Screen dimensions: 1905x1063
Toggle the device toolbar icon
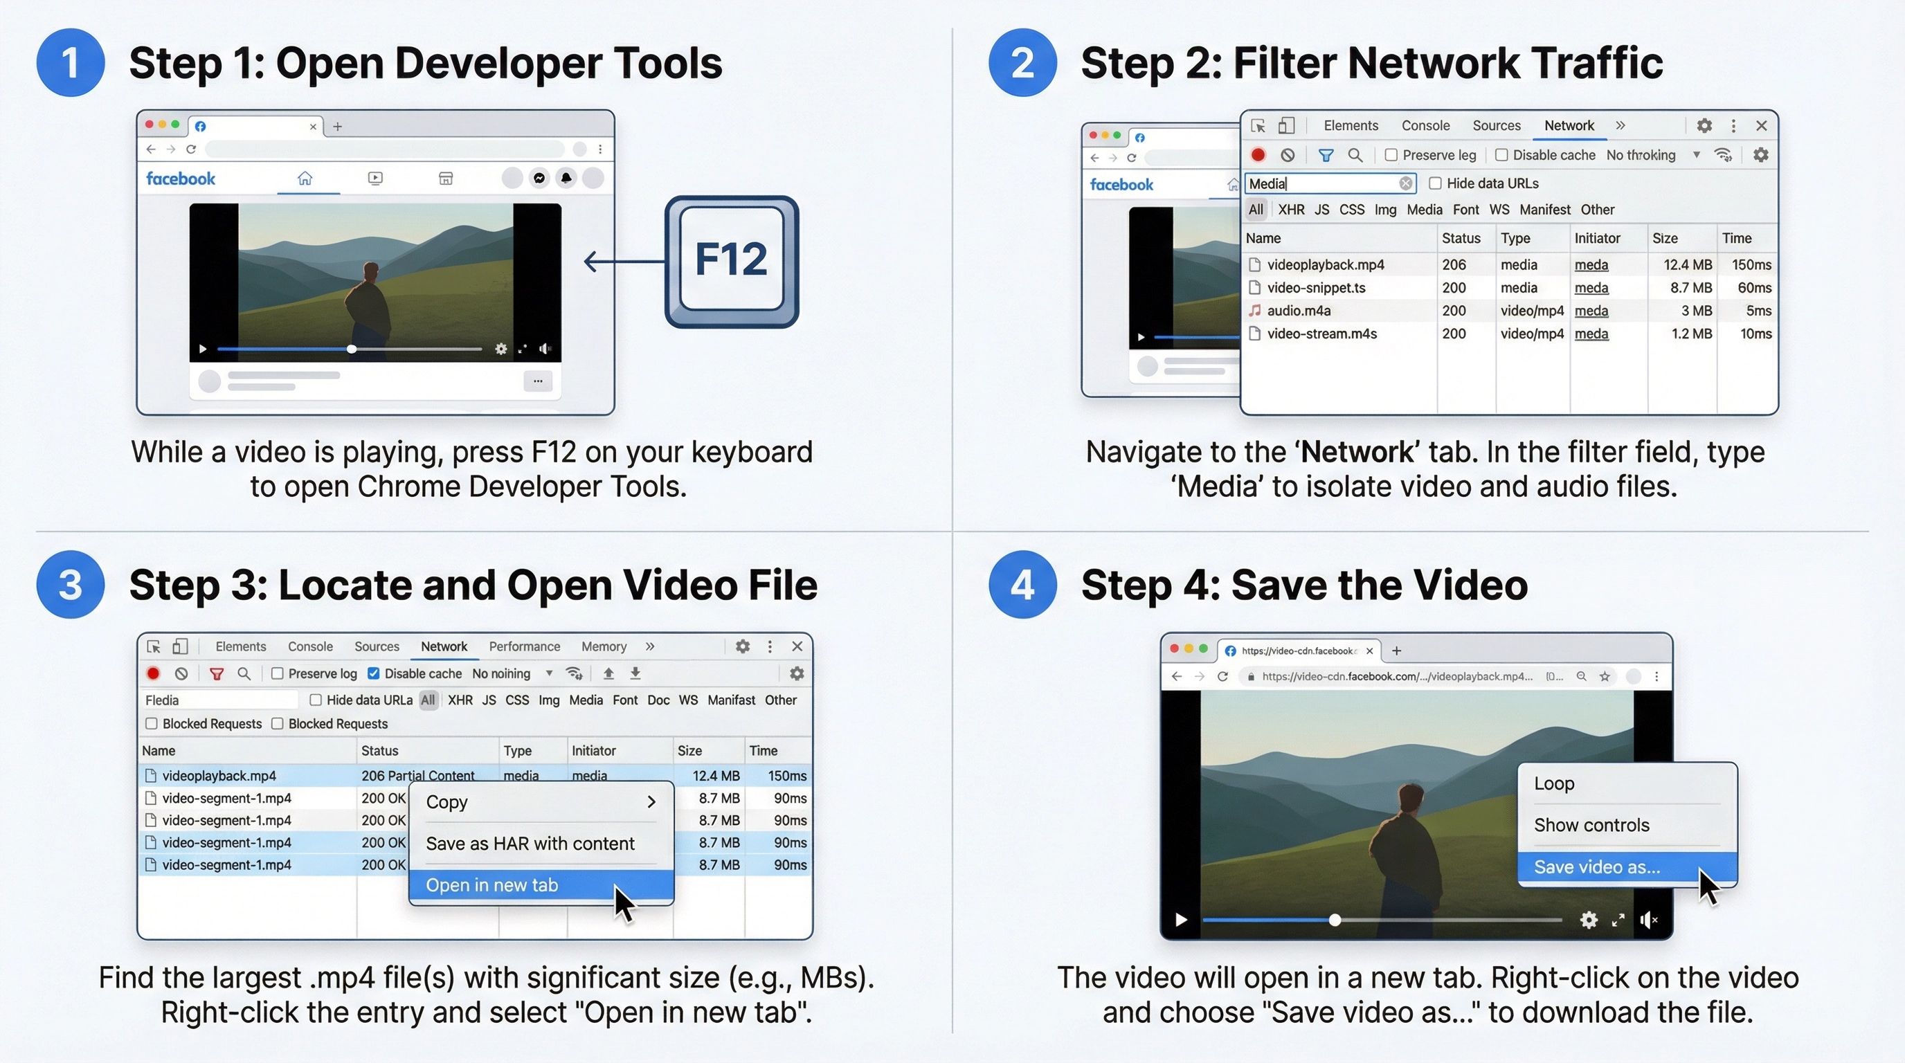pos(1287,126)
